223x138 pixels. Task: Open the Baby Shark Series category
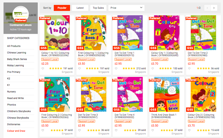(x=17, y=59)
